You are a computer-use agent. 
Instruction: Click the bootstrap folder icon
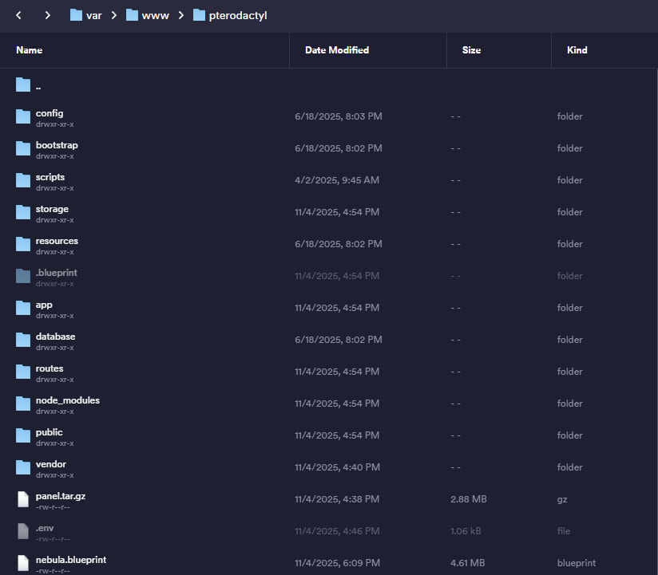pyautogui.click(x=23, y=148)
